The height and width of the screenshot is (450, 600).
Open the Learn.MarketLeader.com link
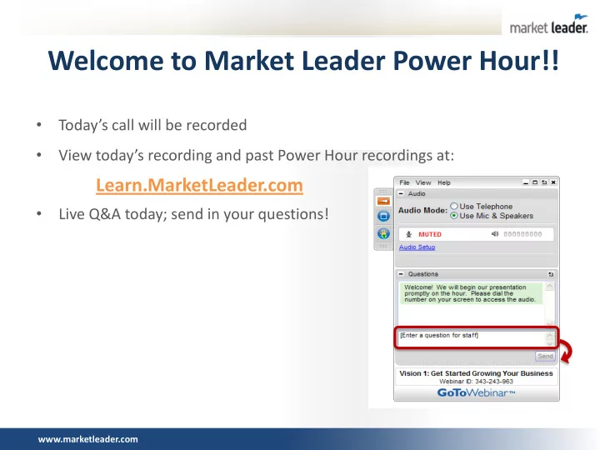click(x=199, y=185)
